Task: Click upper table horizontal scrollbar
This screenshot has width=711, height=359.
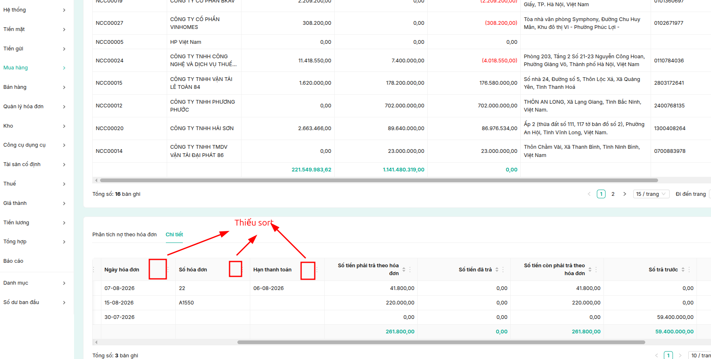Action: coord(379,181)
